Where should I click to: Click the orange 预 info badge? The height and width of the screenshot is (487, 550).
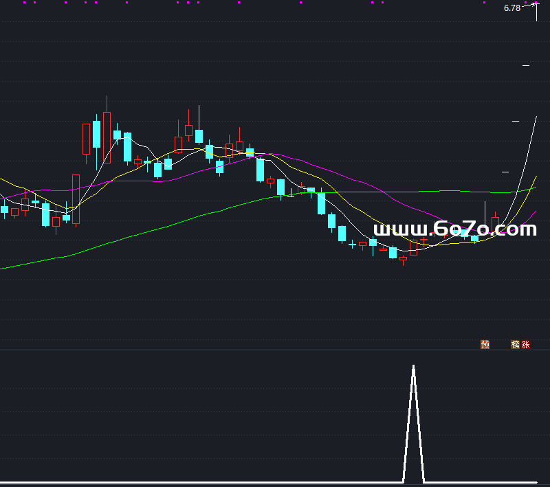click(x=485, y=344)
